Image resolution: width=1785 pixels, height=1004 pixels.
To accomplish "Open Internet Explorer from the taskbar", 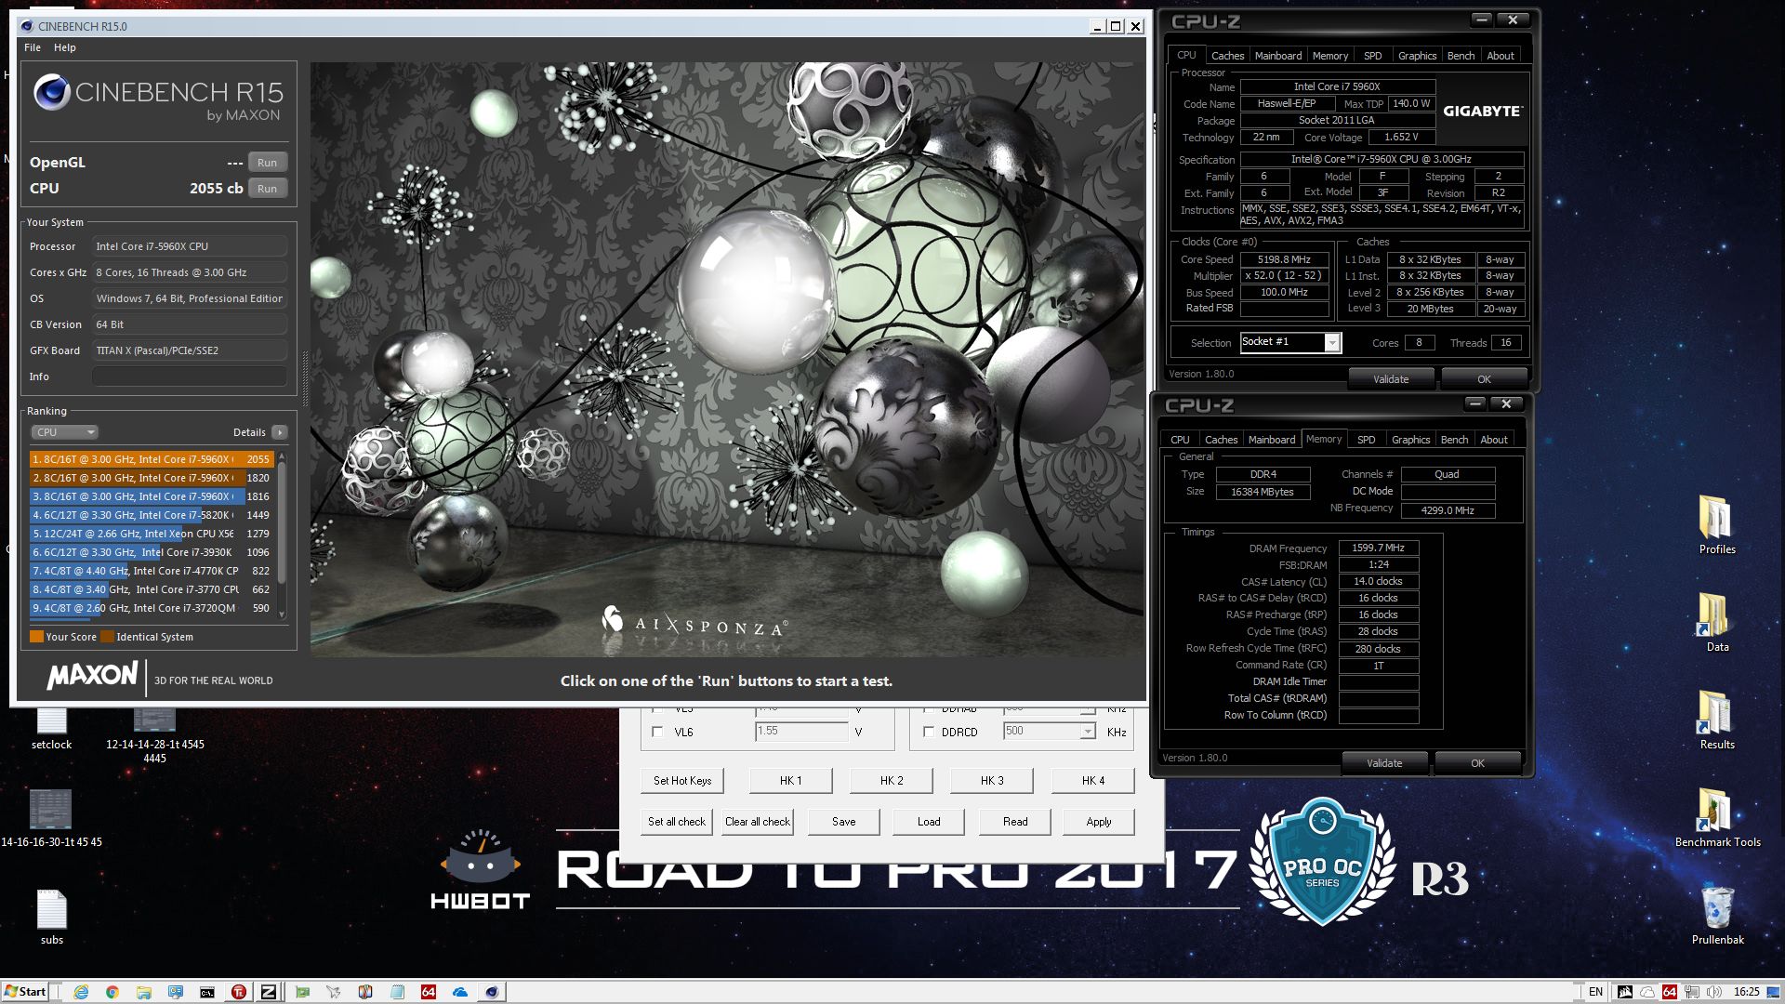I will click(81, 992).
